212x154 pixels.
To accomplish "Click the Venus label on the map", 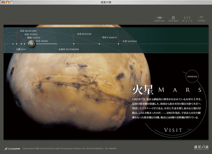I will pos(29,34).
